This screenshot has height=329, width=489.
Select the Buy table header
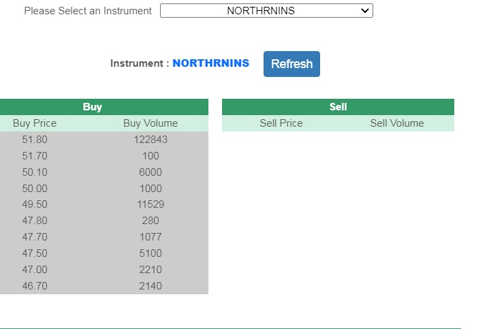pyautogui.click(x=93, y=107)
